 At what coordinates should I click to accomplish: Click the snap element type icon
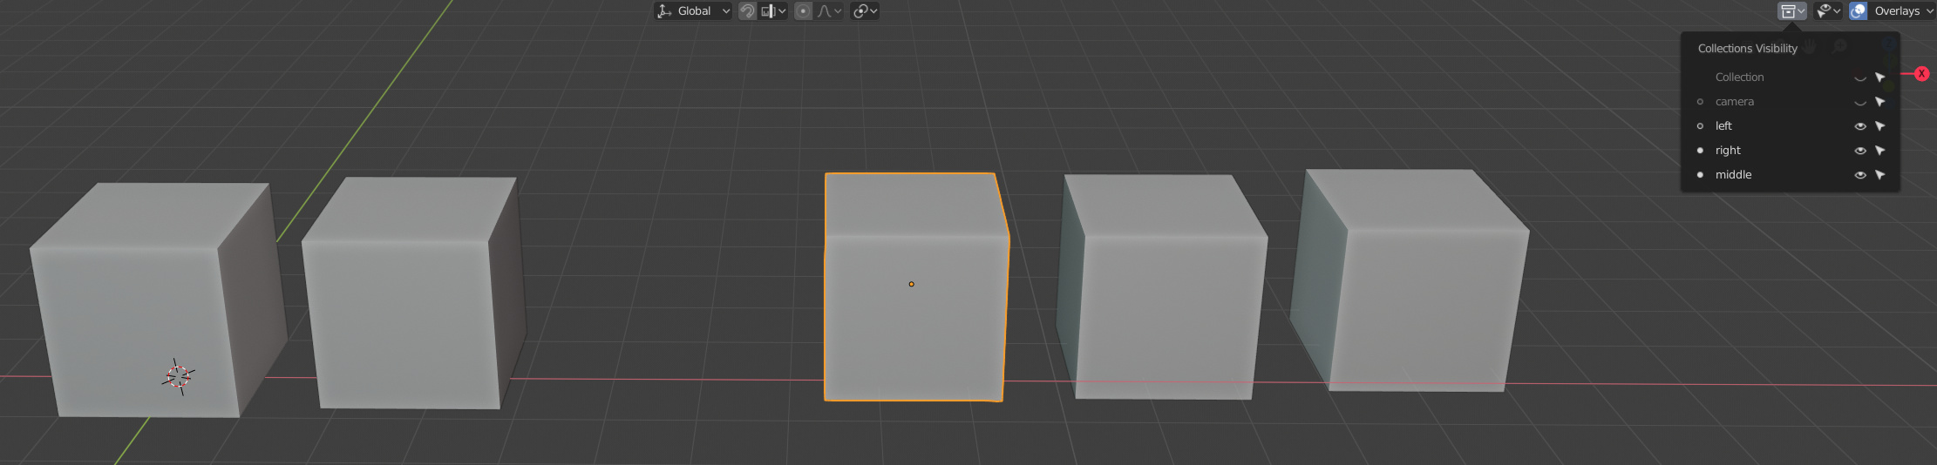tap(768, 10)
